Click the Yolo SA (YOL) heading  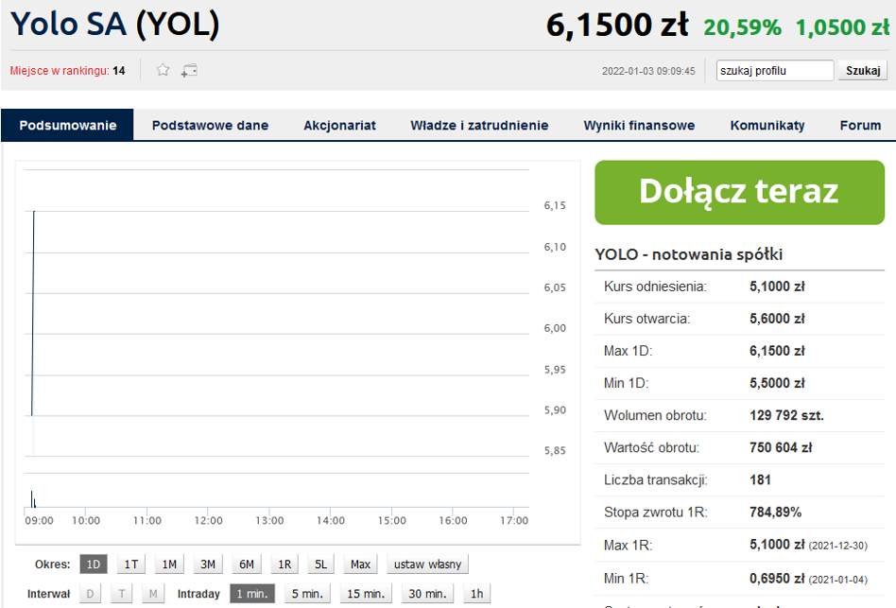tap(115, 24)
